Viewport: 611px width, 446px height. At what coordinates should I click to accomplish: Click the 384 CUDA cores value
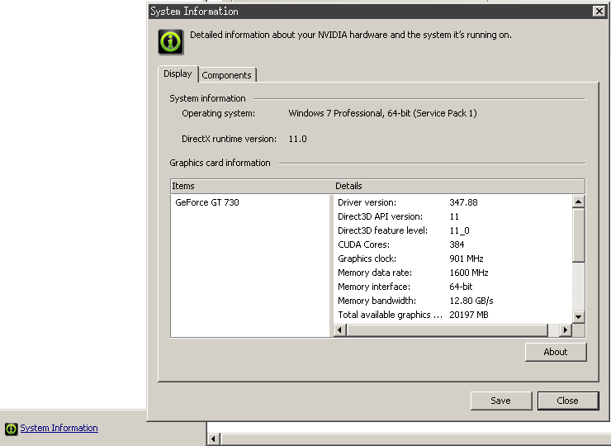(457, 244)
